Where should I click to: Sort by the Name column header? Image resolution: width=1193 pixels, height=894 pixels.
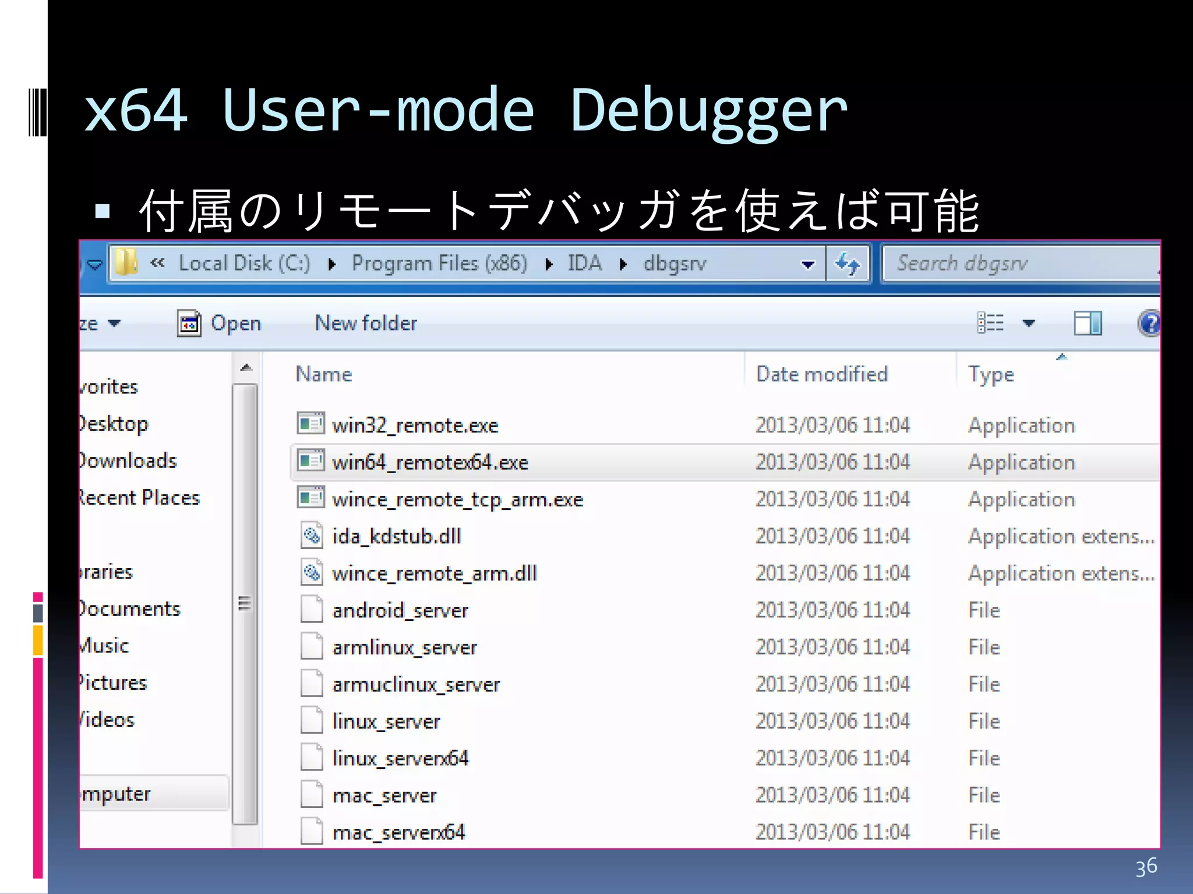point(324,374)
